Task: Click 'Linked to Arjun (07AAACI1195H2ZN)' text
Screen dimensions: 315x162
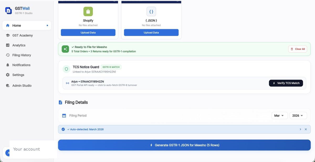Action: (94, 72)
